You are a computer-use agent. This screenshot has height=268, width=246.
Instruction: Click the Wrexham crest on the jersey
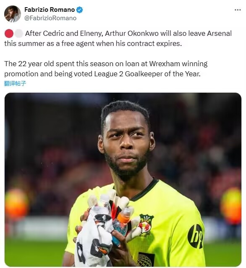point(146,224)
